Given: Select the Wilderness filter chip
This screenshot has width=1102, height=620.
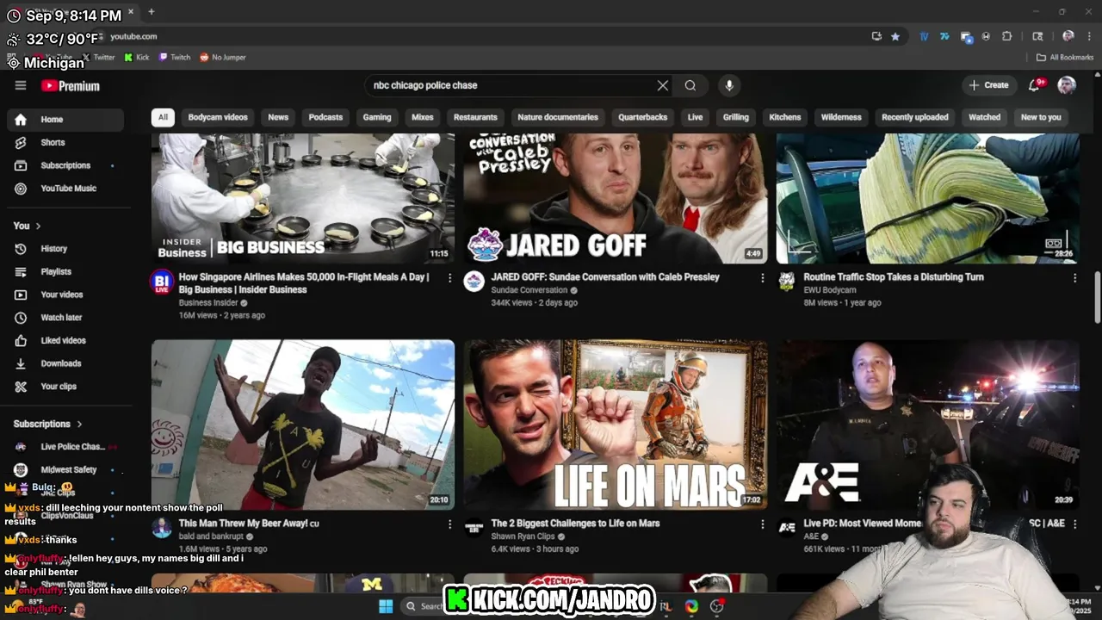Looking at the screenshot, I should click(841, 117).
